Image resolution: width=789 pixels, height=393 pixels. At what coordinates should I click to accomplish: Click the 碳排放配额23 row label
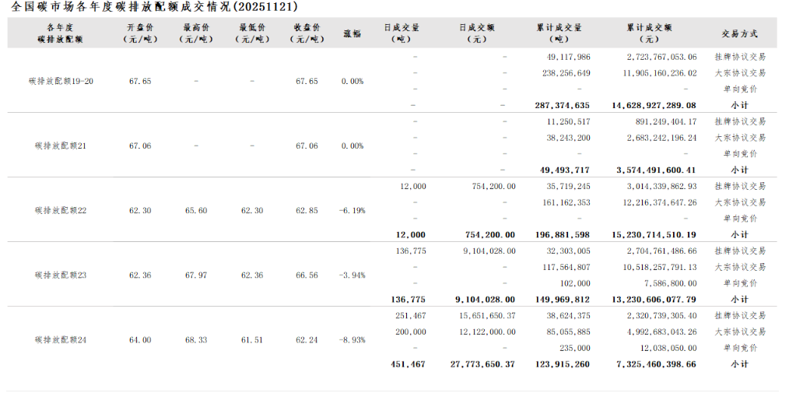[61, 275]
